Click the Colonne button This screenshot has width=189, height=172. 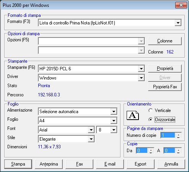tap(165, 41)
